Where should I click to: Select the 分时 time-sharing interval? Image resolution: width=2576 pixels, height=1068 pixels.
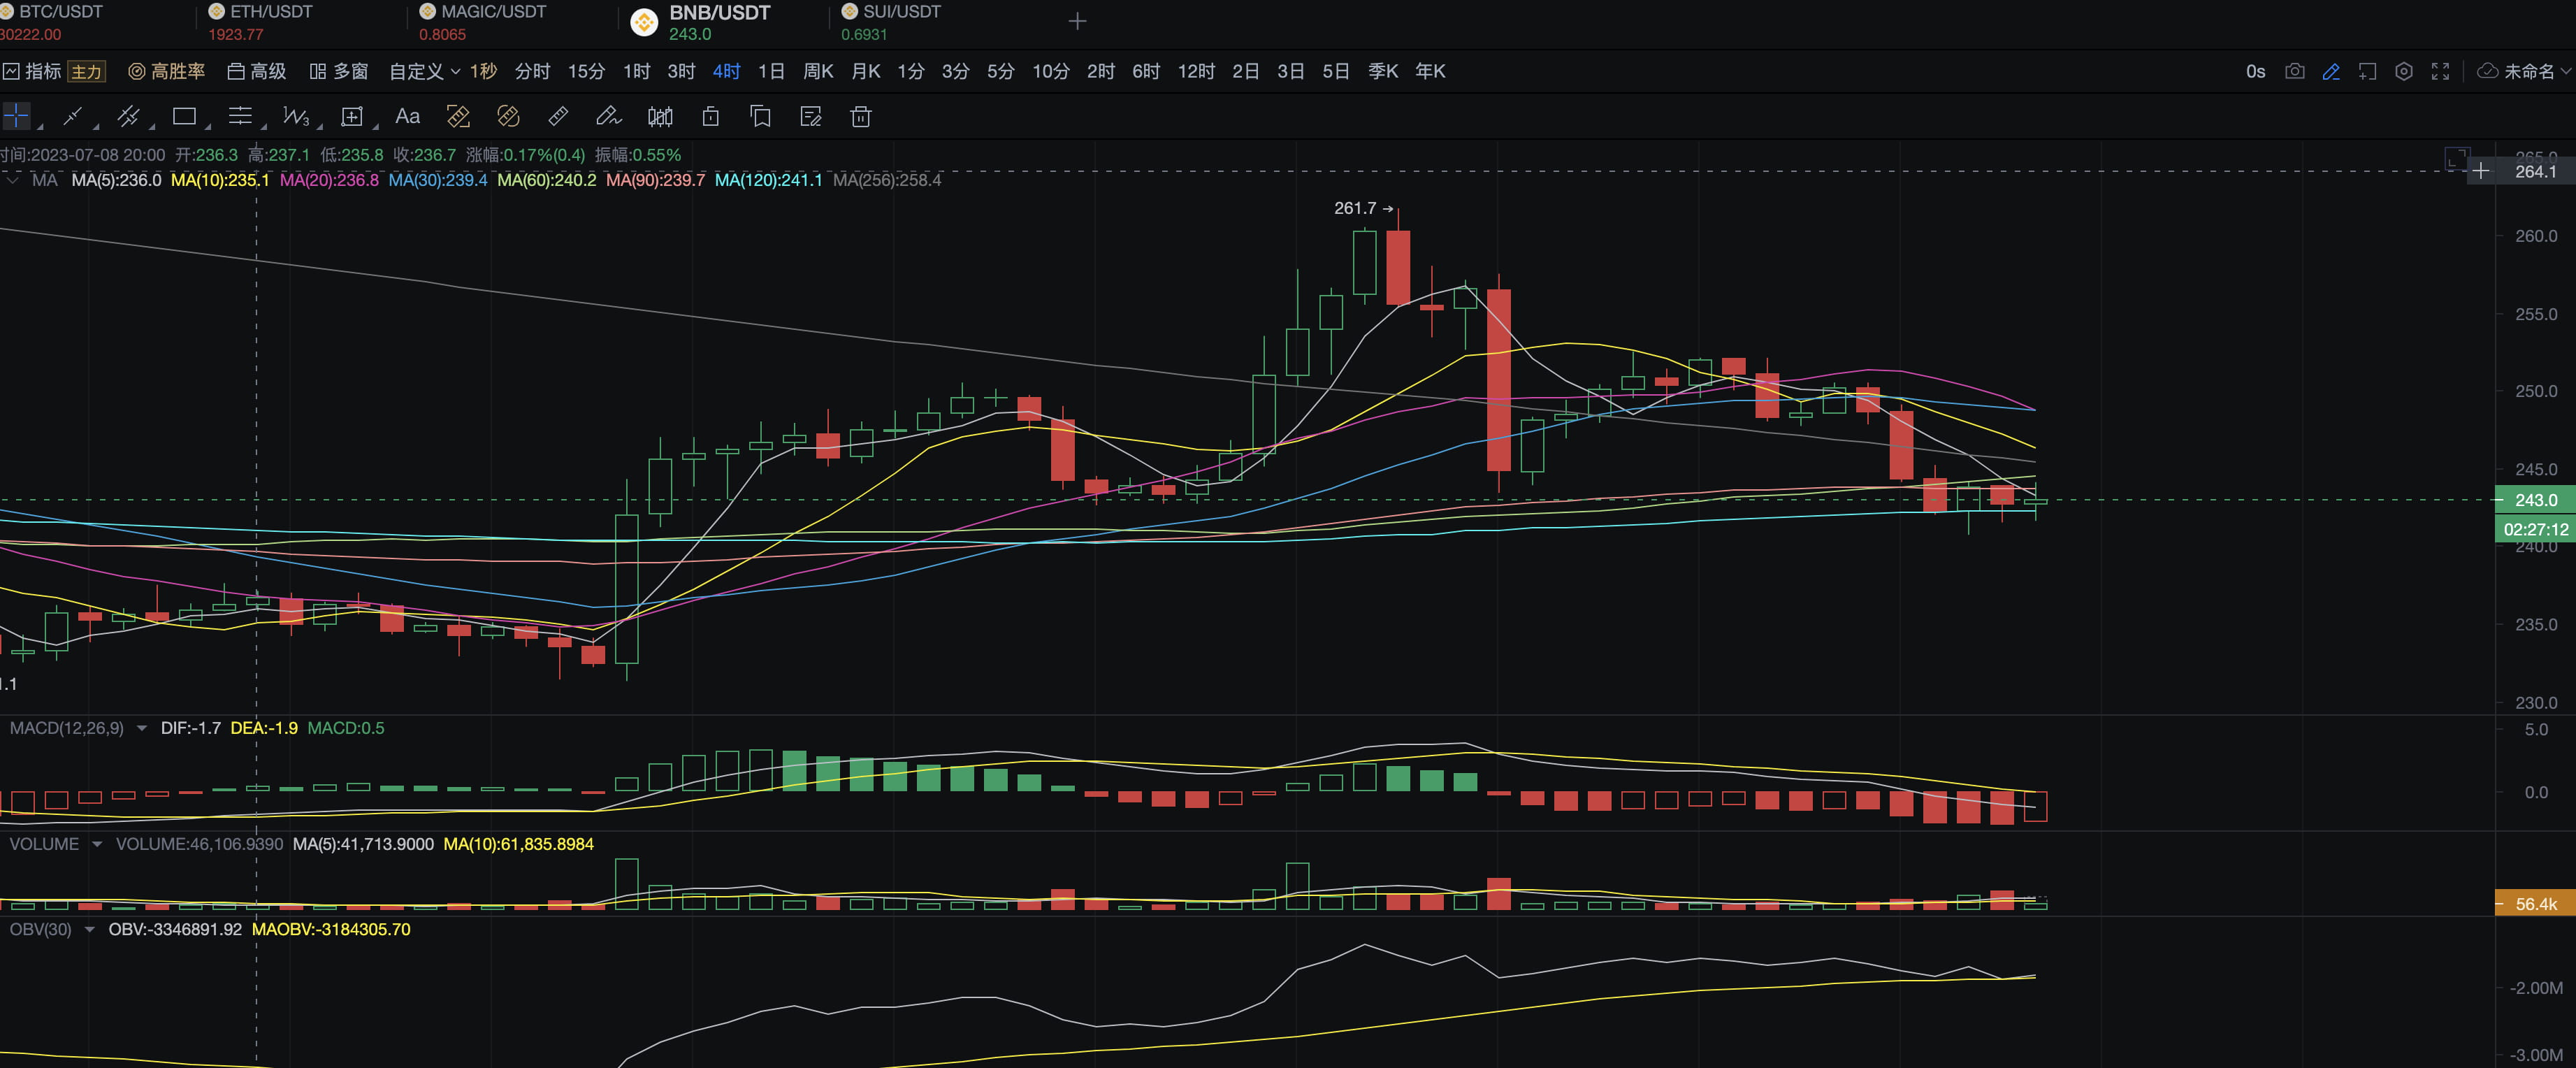[x=532, y=71]
